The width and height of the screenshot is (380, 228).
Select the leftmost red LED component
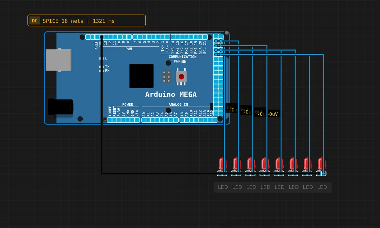(223, 167)
